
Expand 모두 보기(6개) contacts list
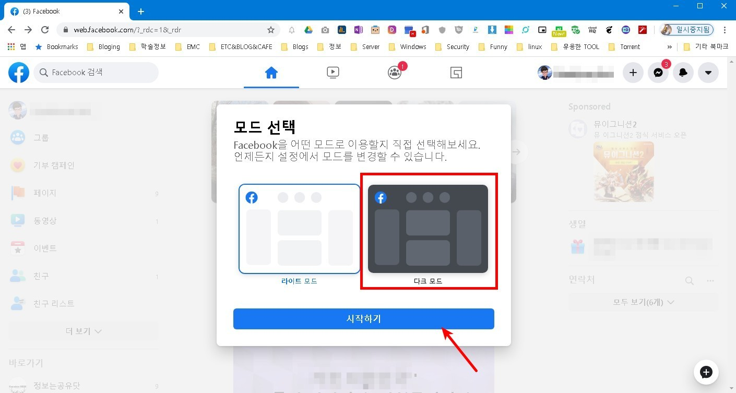643,302
